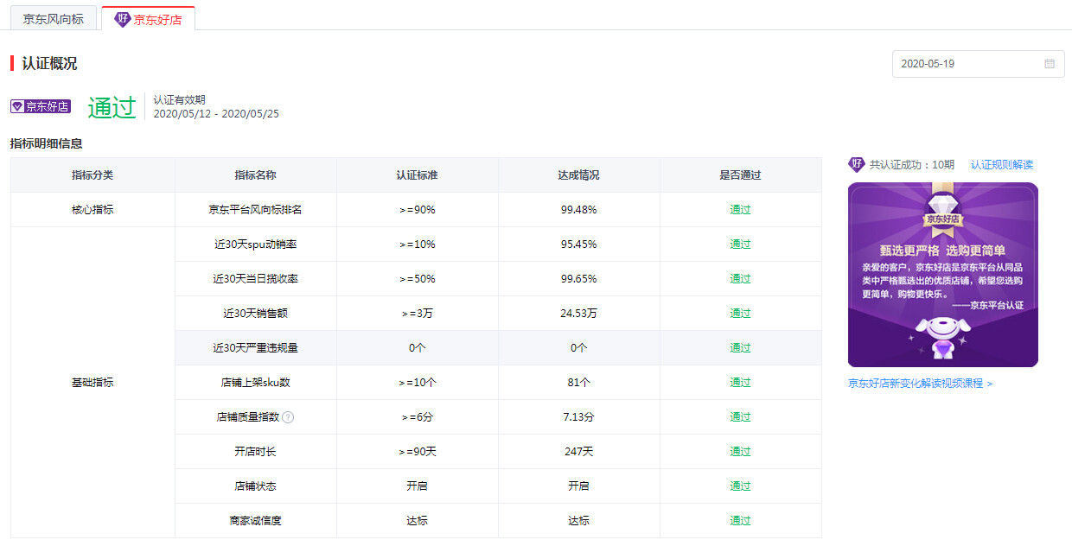Screen dimensions: 1072x546
Task: Click the 2020-05-19 date input
Action: tap(978, 64)
